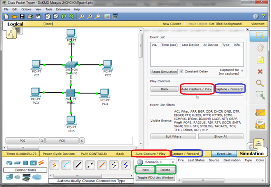This screenshot has height=187, width=271.
Task: Click the Delete scenario button
Action: [165, 170]
